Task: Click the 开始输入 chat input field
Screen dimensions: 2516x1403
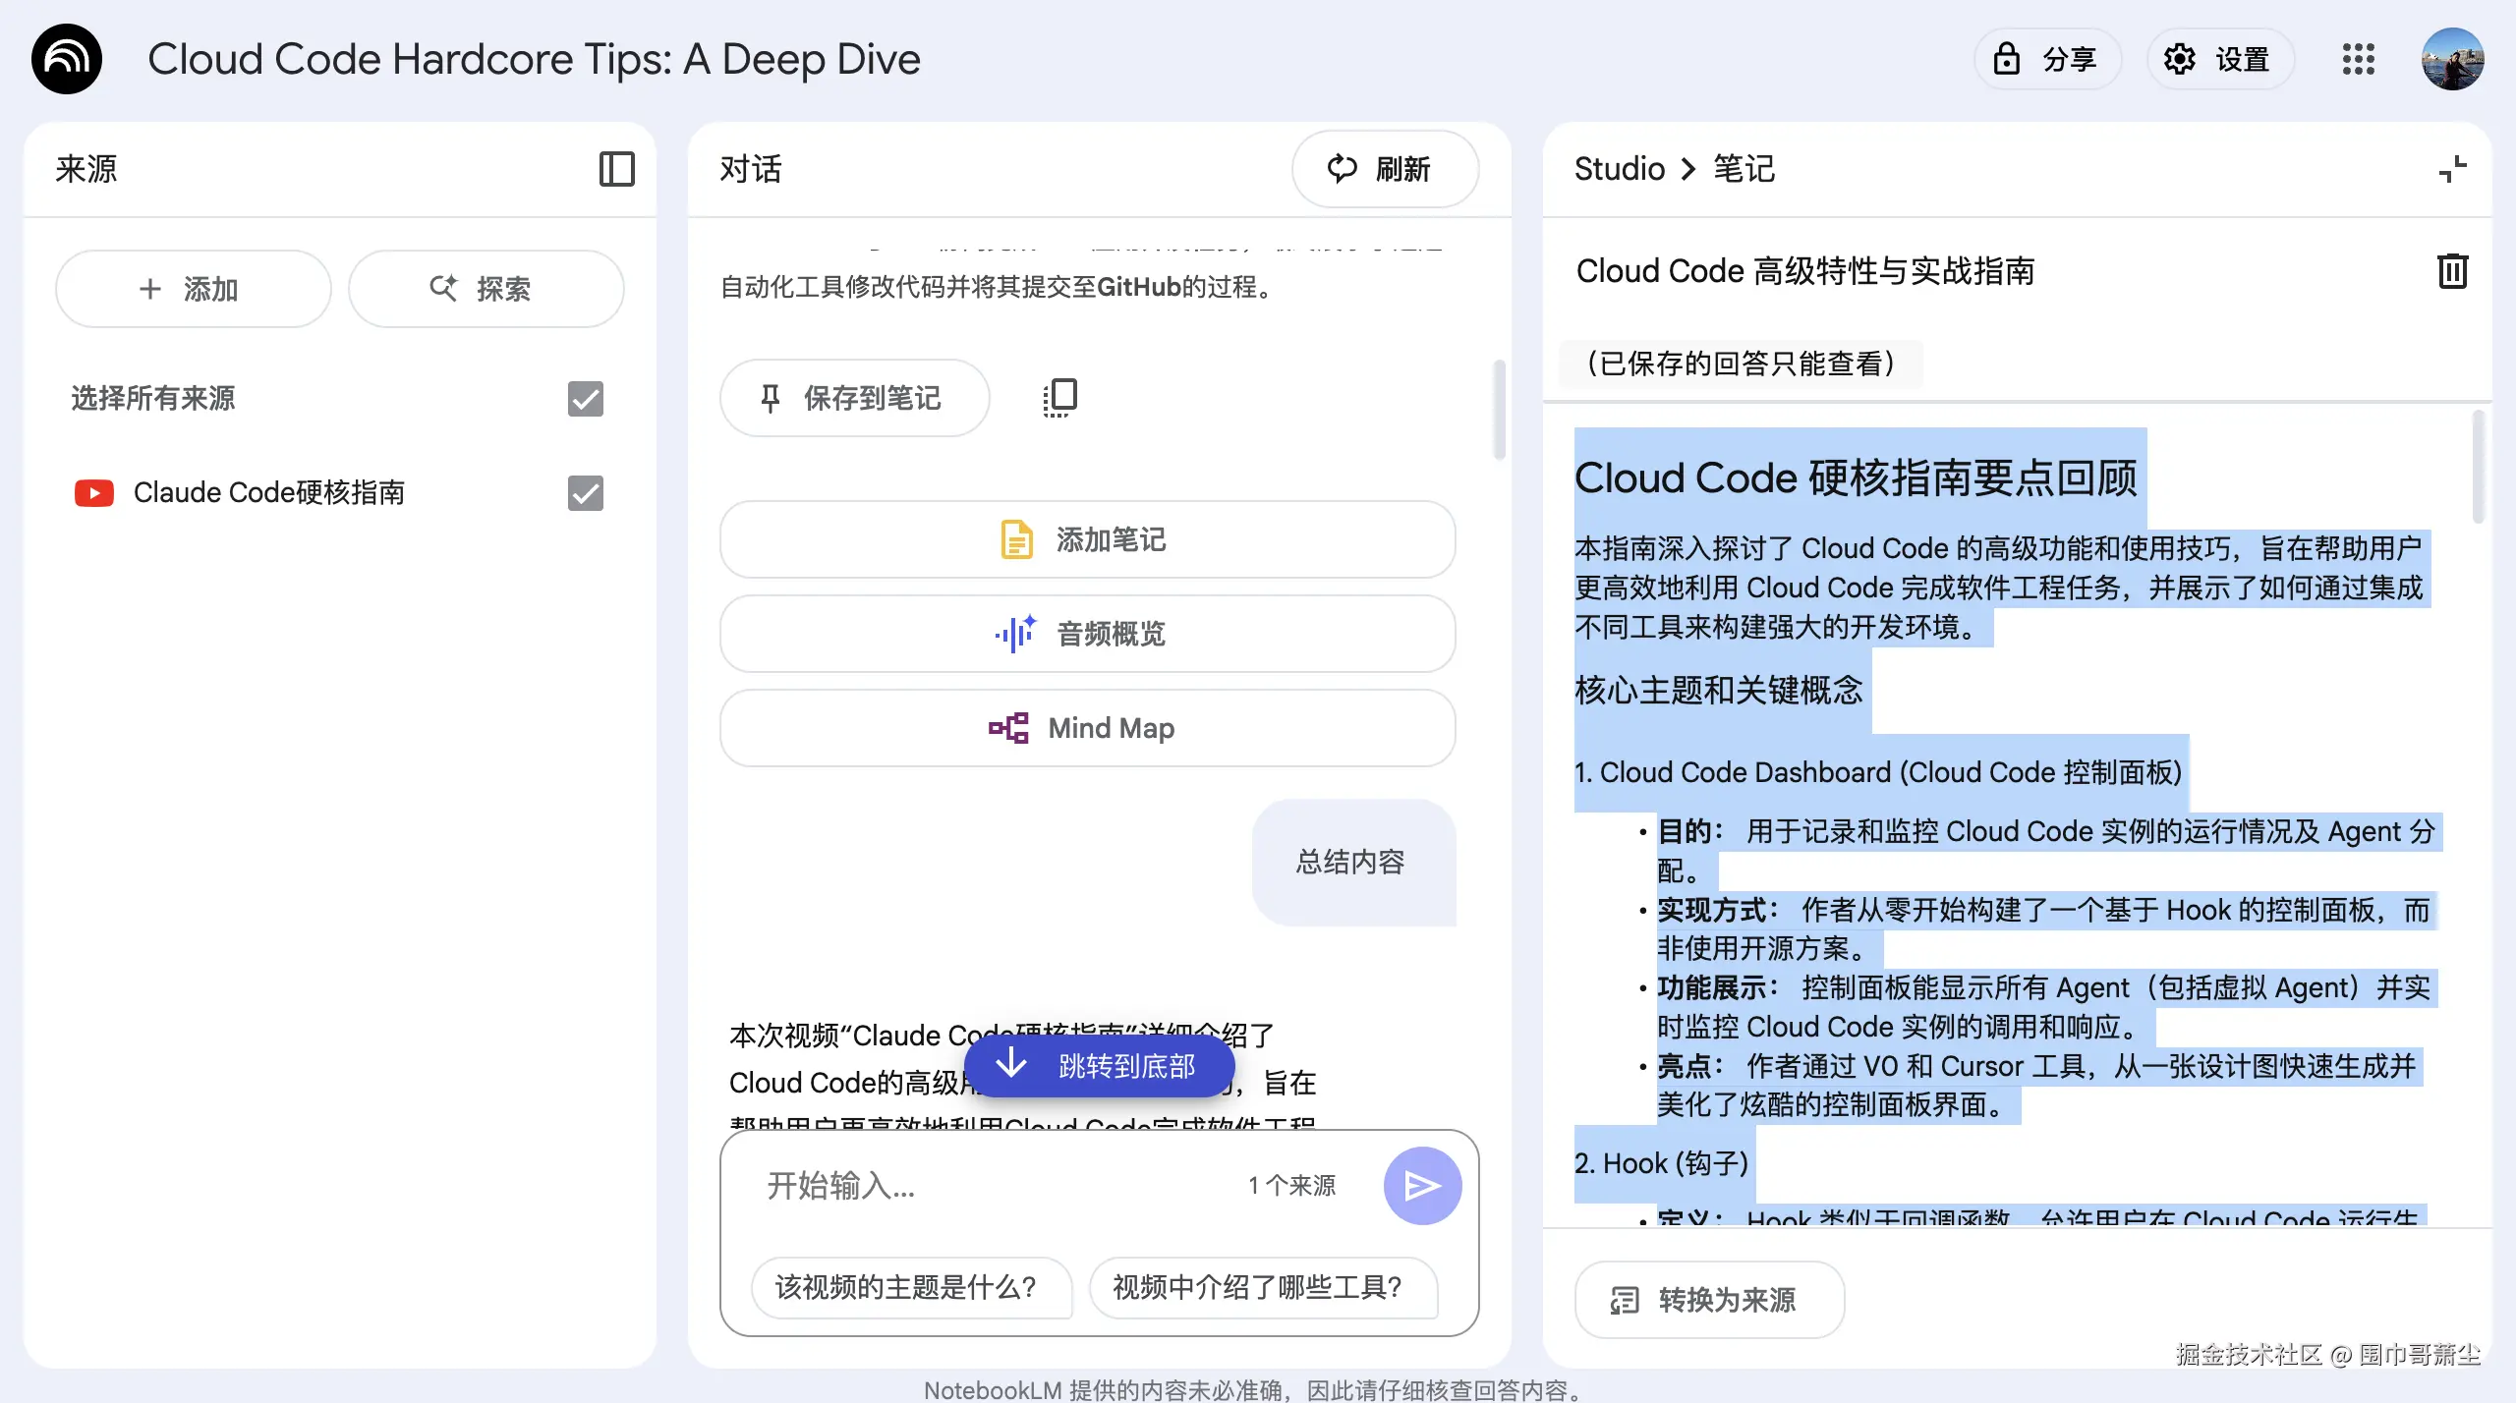Action: 983,1185
